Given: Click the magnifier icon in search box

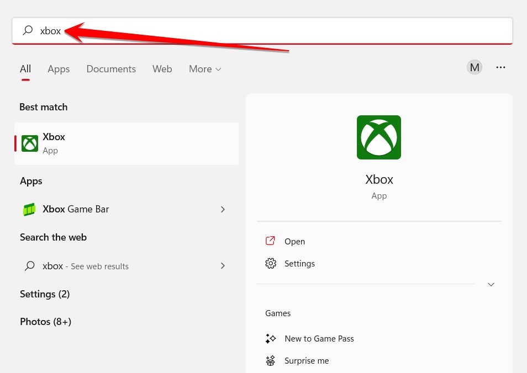Looking at the screenshot, I should click(28, 30).
